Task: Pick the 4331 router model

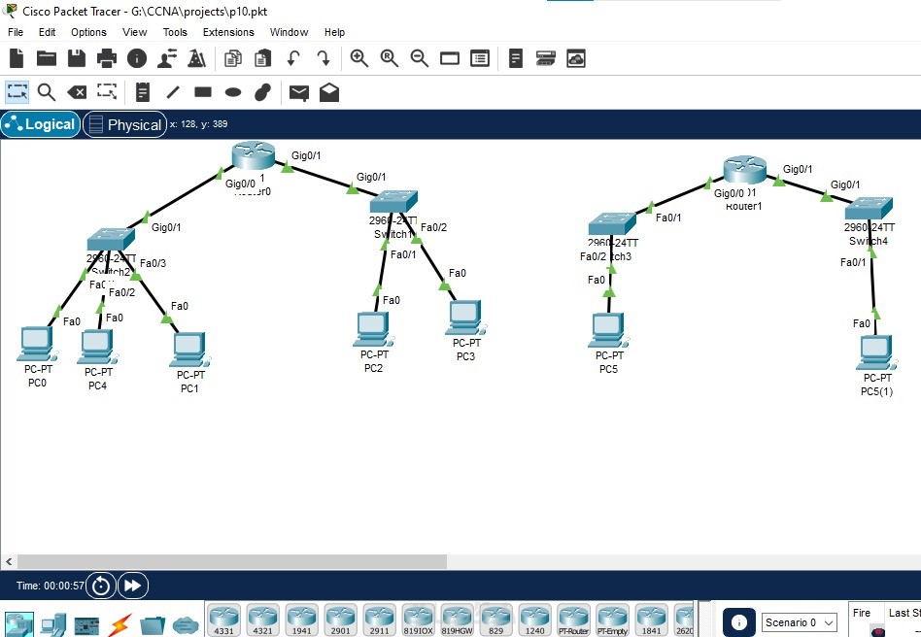Action: click(x=223, y=620)
